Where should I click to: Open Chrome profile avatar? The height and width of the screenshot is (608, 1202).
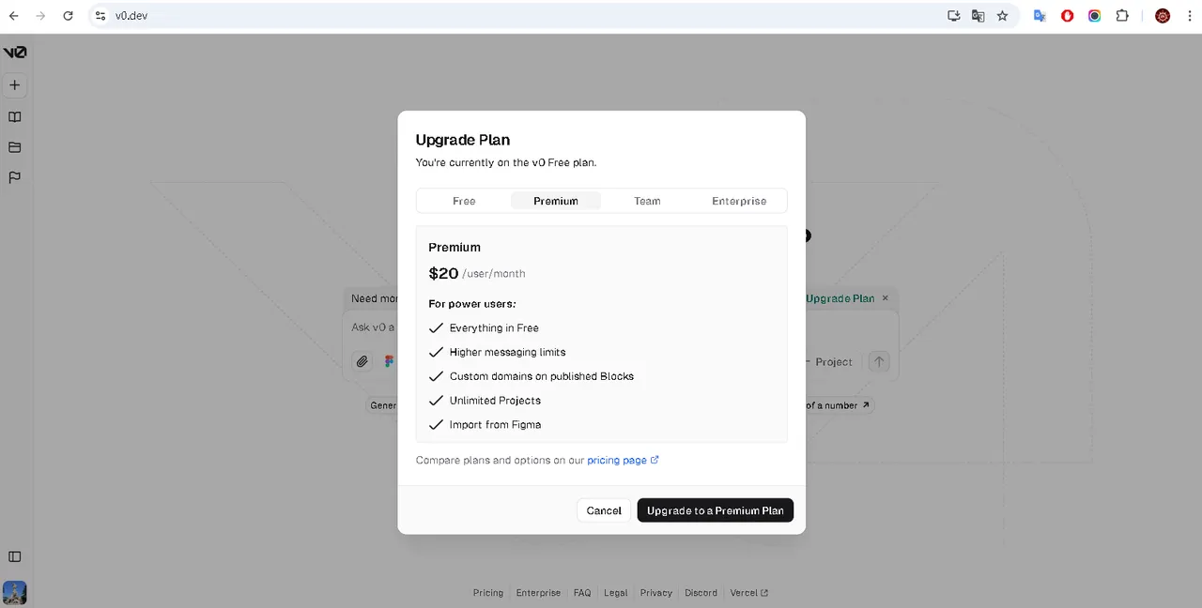pyautogui.click(x=1163, y=16)
